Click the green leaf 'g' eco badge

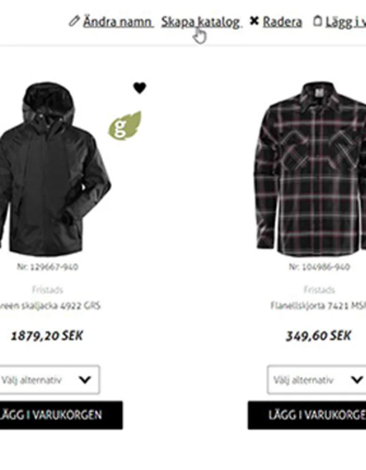[125, 125]
